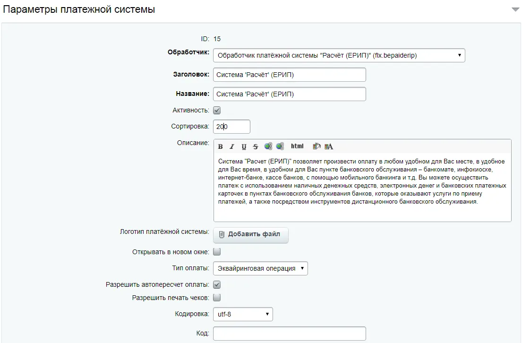Open the Обработчик handler dropdown
Image resolution: width=522 pixels, height=343 pixels.
339,55
